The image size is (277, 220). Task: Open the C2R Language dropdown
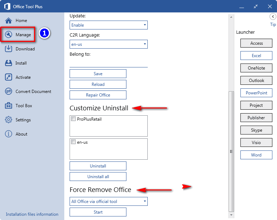108,44
